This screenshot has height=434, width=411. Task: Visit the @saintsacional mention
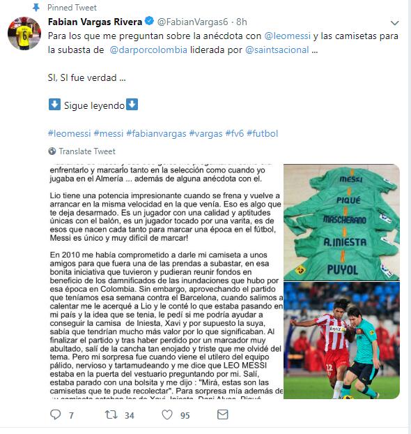point(277,50)
